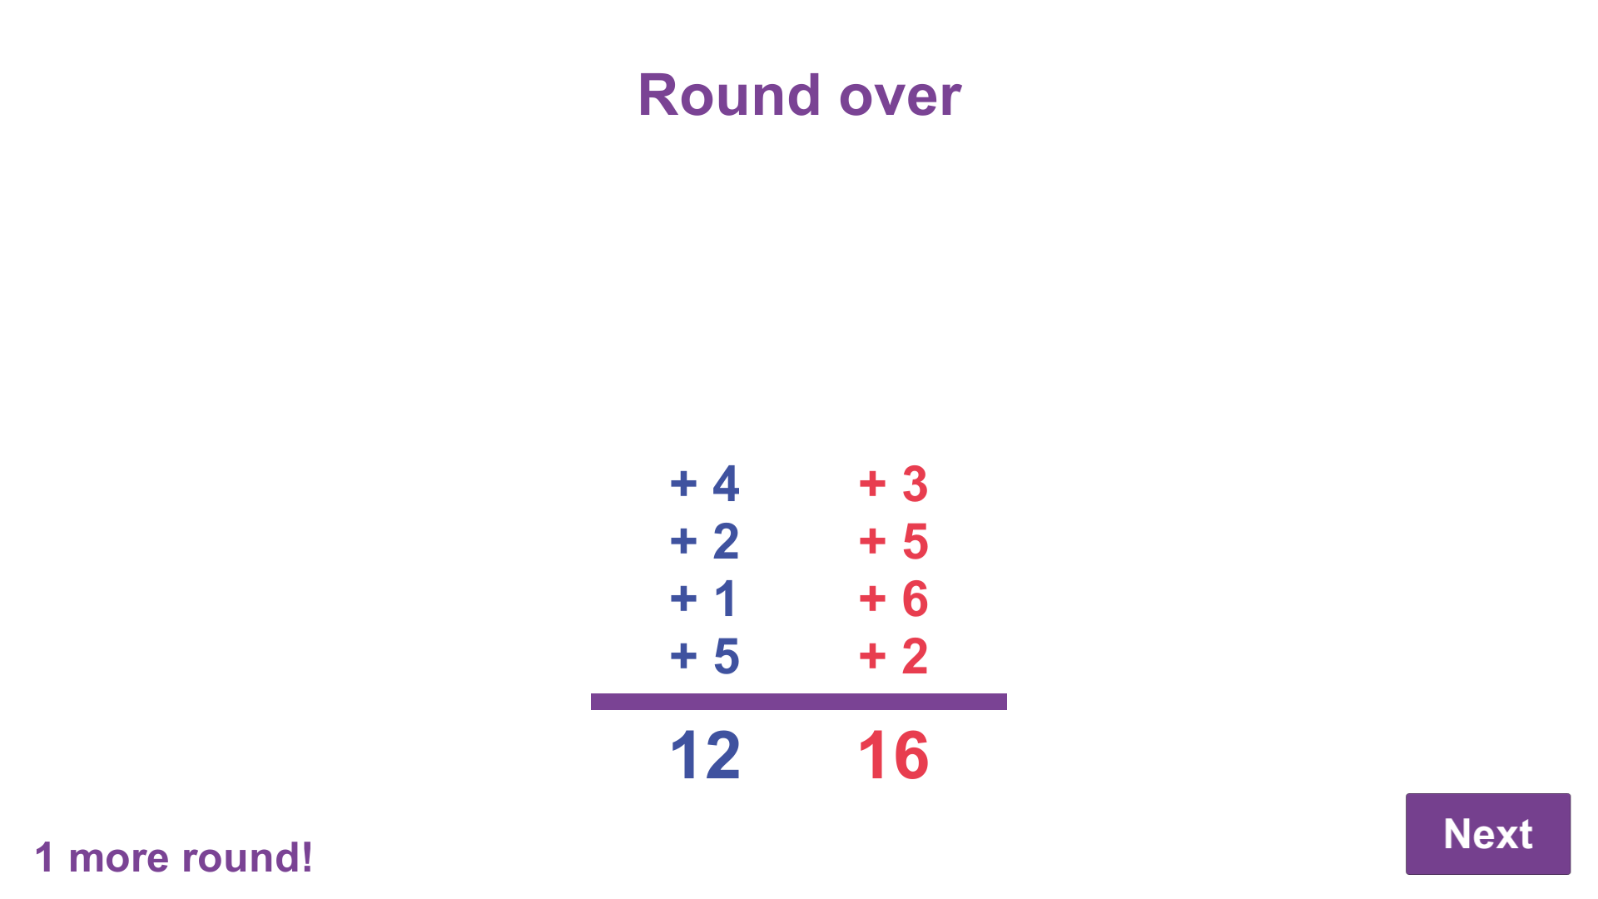
Task: View the red team score 16
Action: pyautogui.click(x=891, y=754)
